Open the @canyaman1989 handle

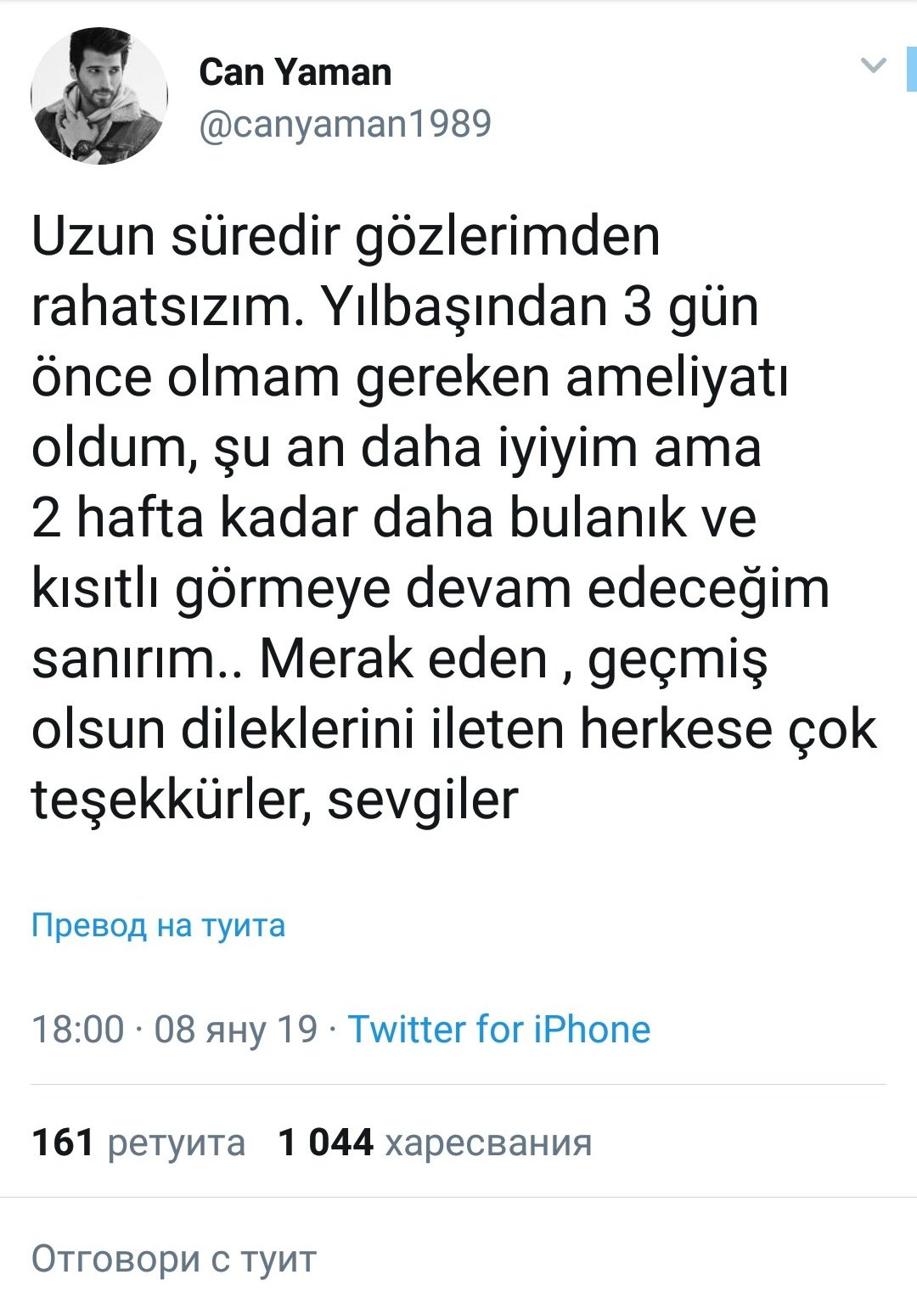coord(345,124)
